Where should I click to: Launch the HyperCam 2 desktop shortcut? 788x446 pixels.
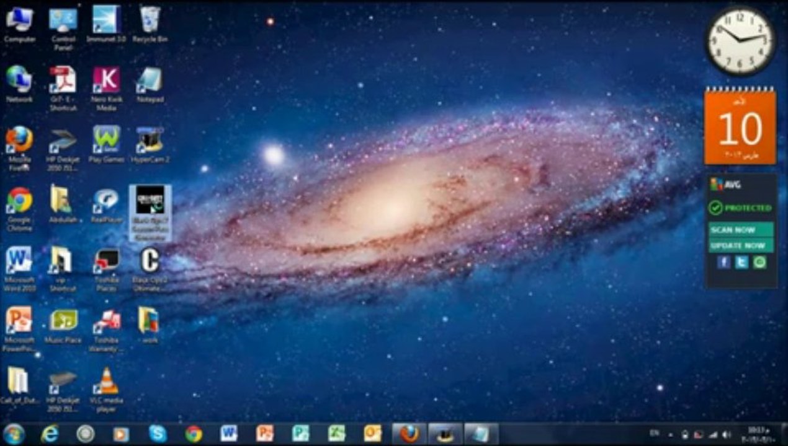150,144
